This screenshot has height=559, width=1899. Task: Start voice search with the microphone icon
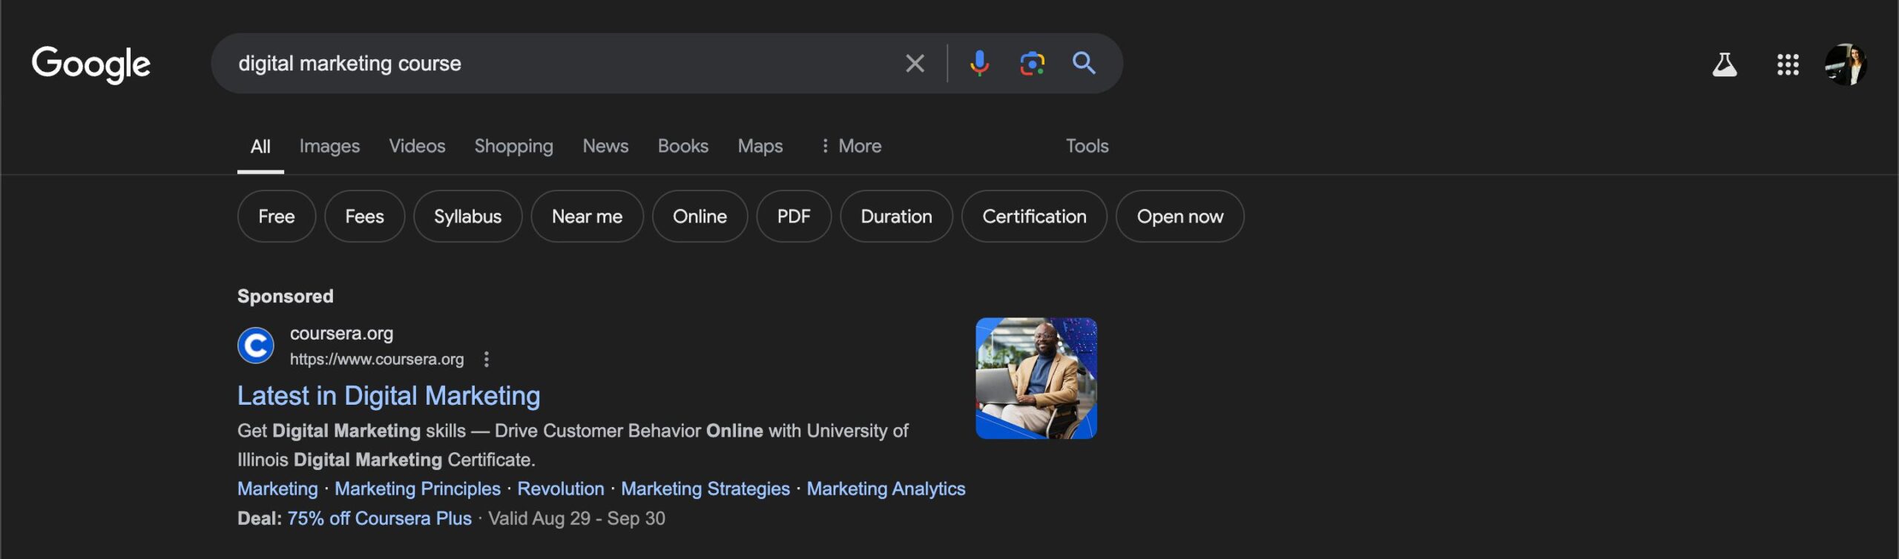[979, 64]
